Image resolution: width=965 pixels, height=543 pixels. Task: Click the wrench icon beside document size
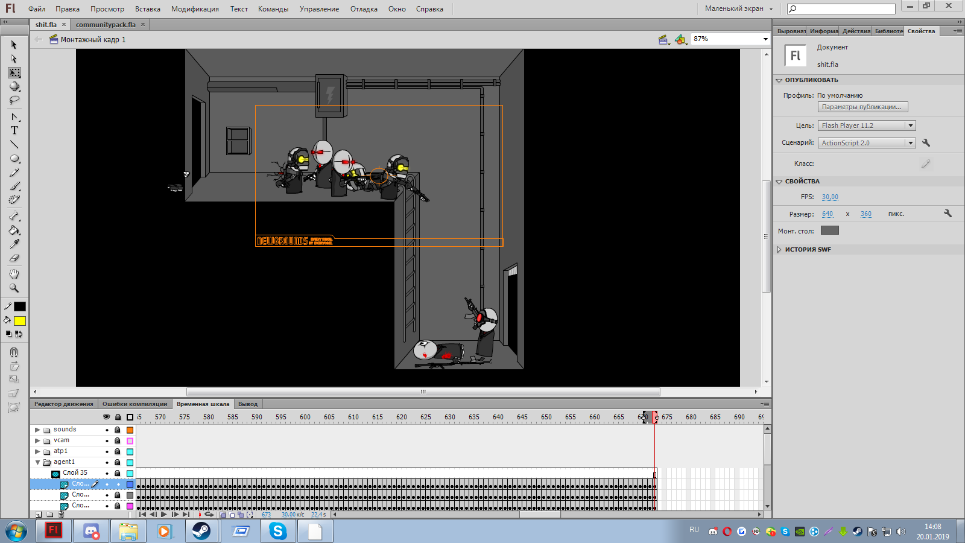point(948,214)
